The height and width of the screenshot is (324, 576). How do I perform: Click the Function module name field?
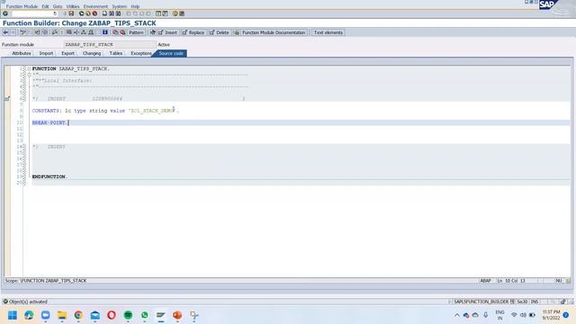110,44
